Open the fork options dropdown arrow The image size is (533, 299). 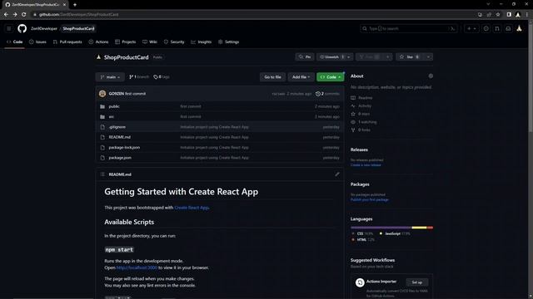pos(387,57)
